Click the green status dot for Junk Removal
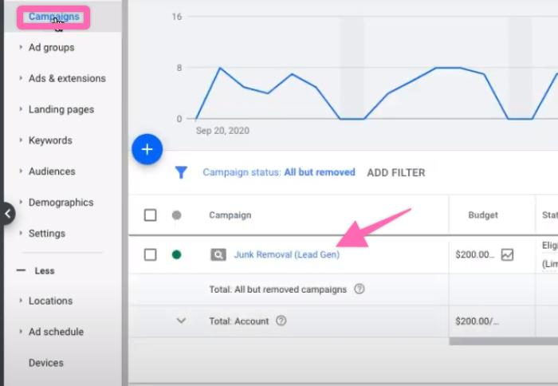Image resolution: width=558 pixels, height=386 pixels. 176,255
